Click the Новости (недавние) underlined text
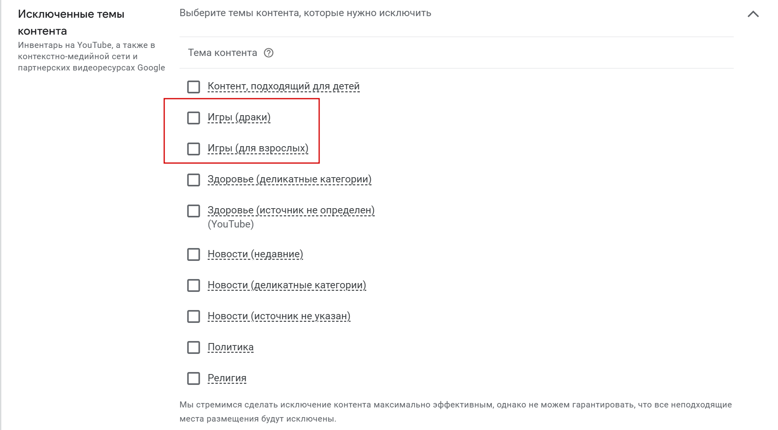 255,254
